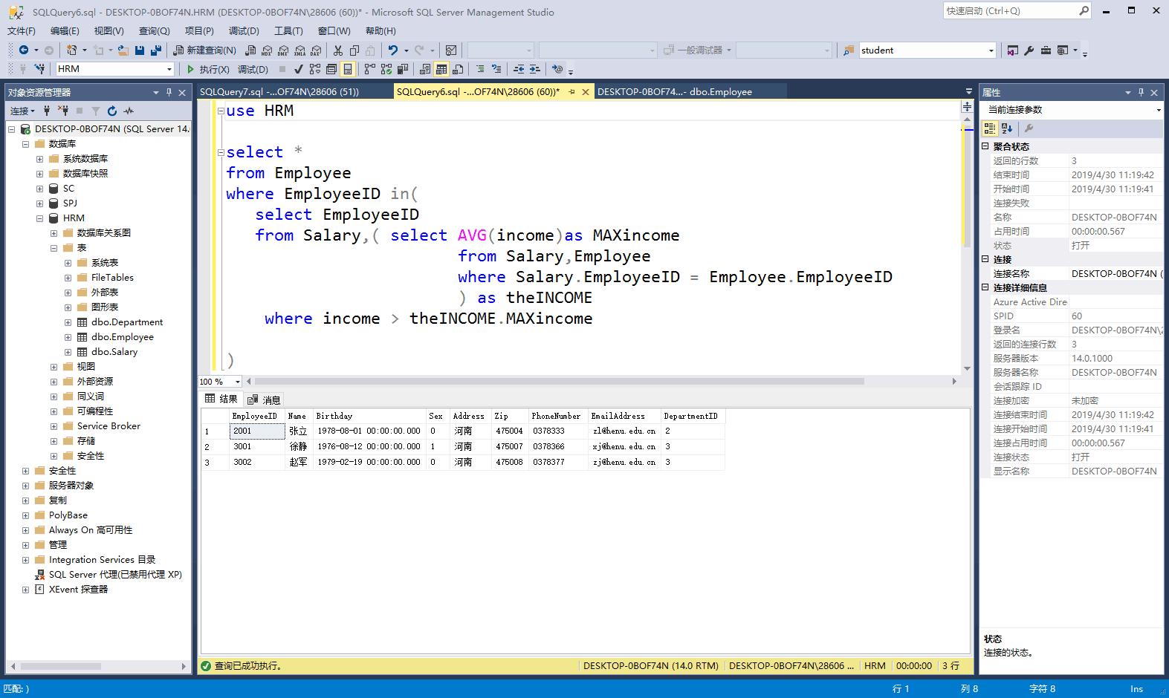Viewport: 1169px width, 698px height.
Task: Select the dbo.Employee tree item
Action: tap(123, 337)
